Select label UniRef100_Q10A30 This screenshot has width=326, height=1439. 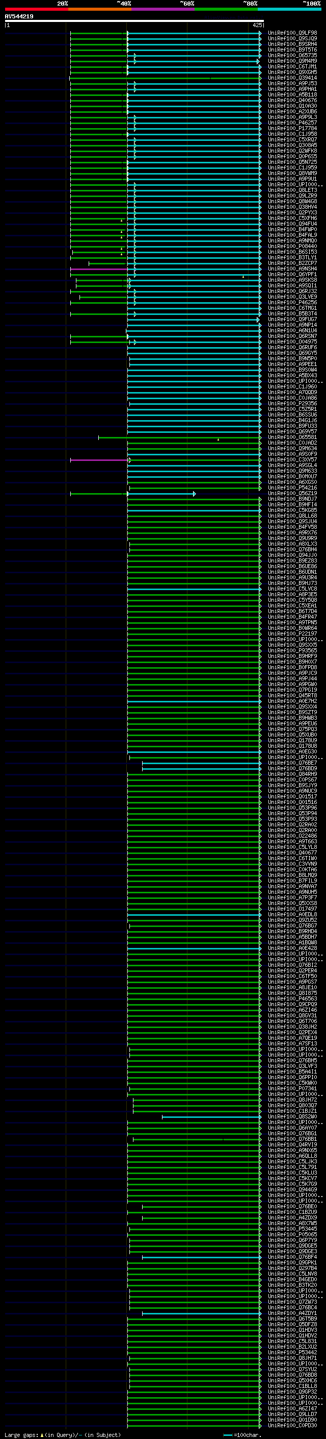click(292, 106)
